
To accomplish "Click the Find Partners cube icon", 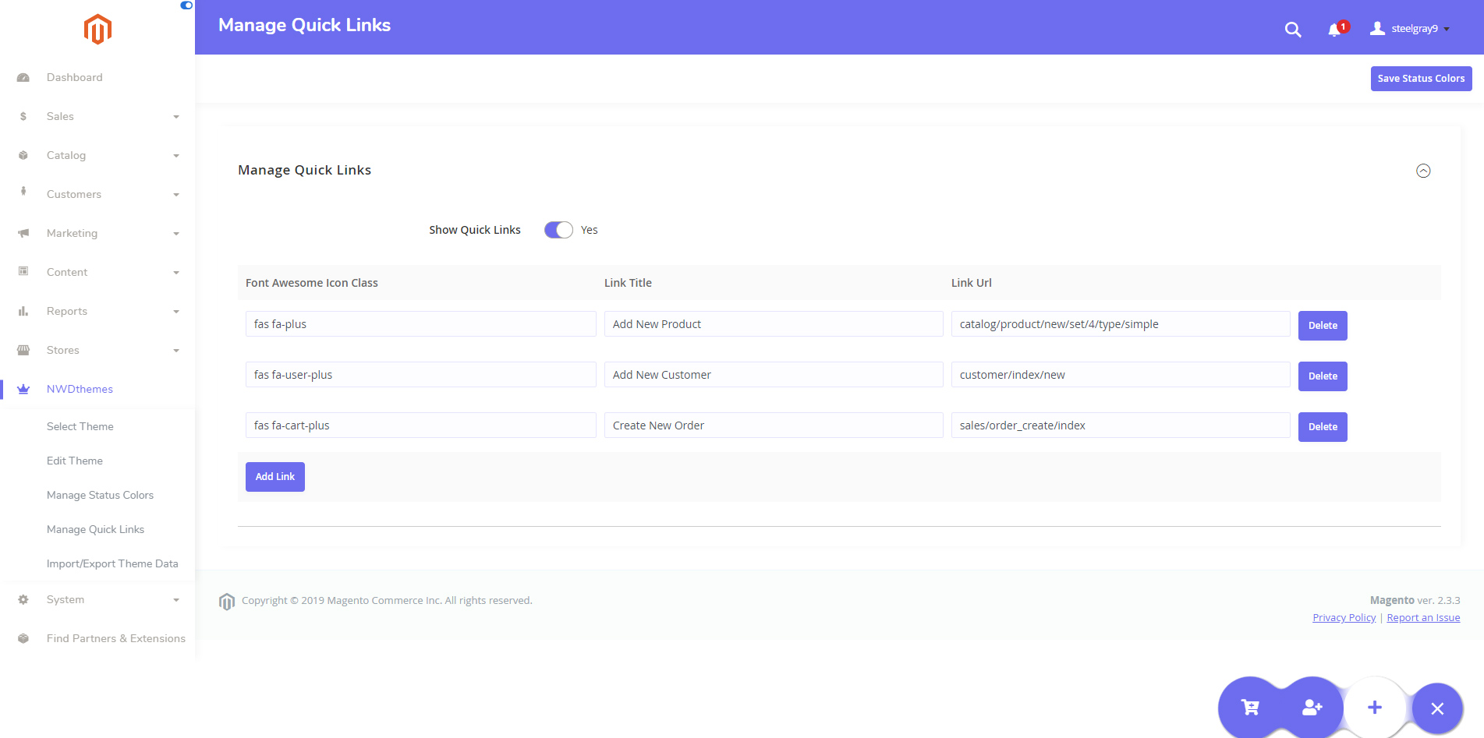I will coord(23,638).
